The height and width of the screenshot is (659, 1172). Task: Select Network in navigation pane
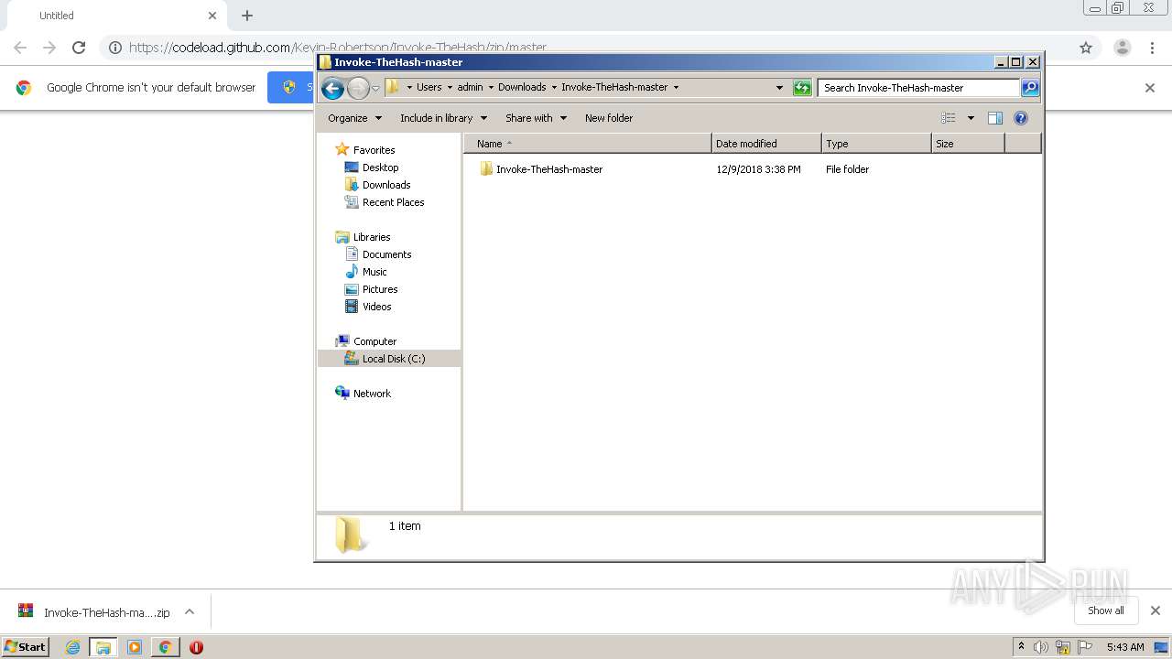[372, 394]
